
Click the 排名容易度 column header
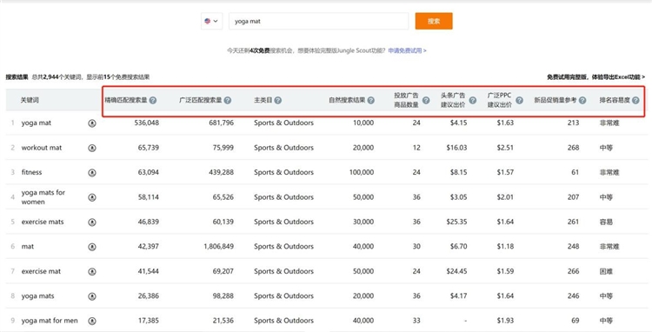(x=615, y=100)
